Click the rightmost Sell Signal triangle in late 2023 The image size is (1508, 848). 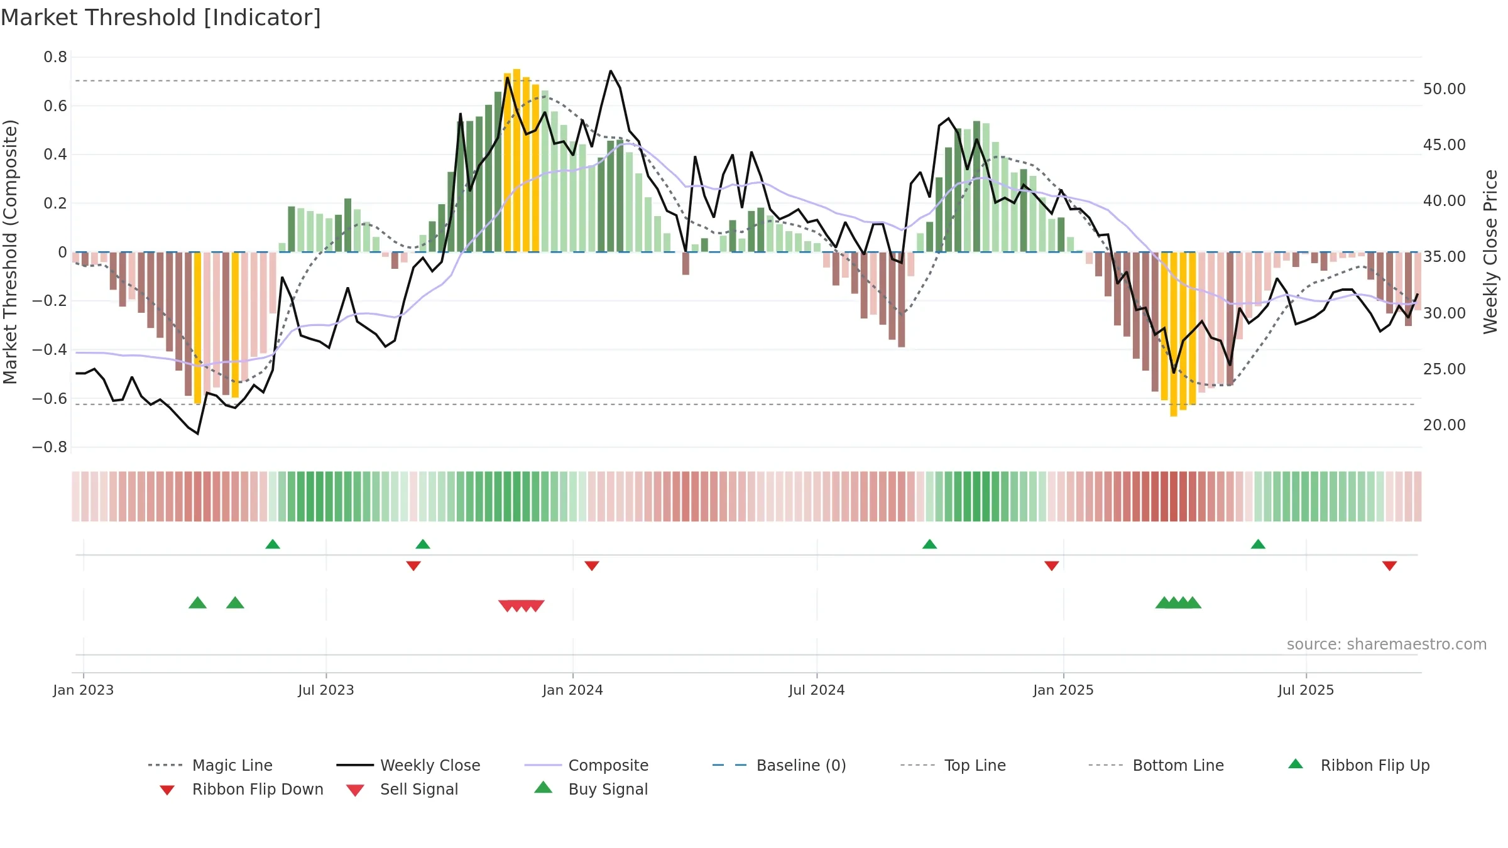(x=536, y=606)
